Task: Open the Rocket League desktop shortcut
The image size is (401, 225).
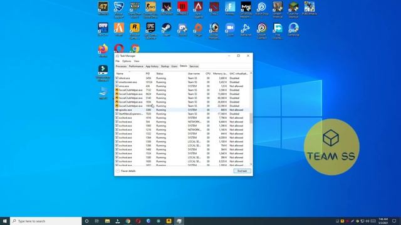Action: 119,10
